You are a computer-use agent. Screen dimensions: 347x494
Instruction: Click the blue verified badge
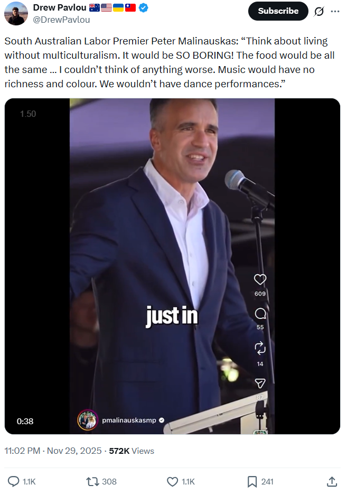(x=144, y=7)
